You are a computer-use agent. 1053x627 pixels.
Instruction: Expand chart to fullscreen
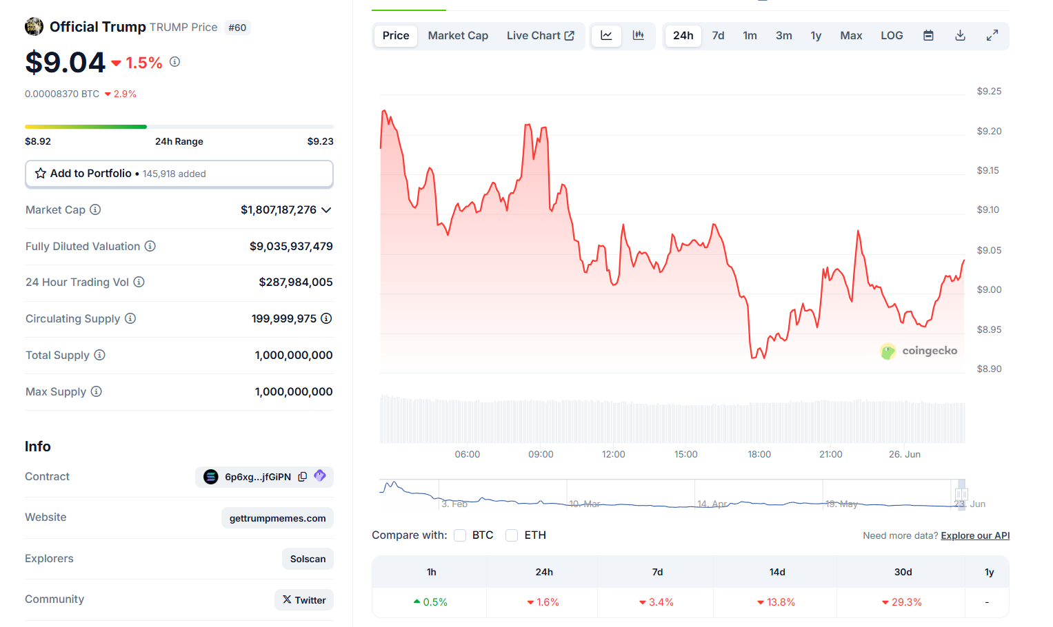992,36
